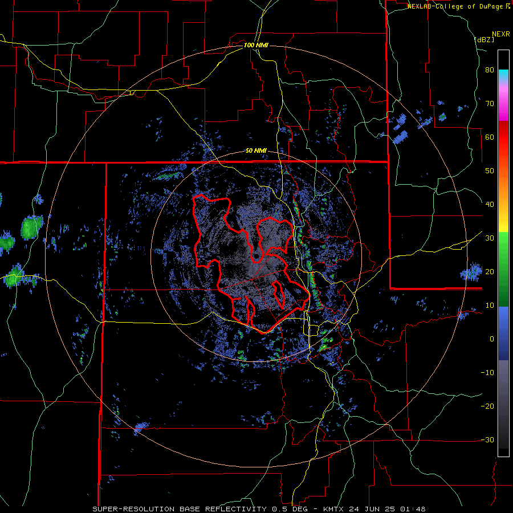
Task: Click the 20 value on the dBZ scale
Action: [x=490, y=271]
